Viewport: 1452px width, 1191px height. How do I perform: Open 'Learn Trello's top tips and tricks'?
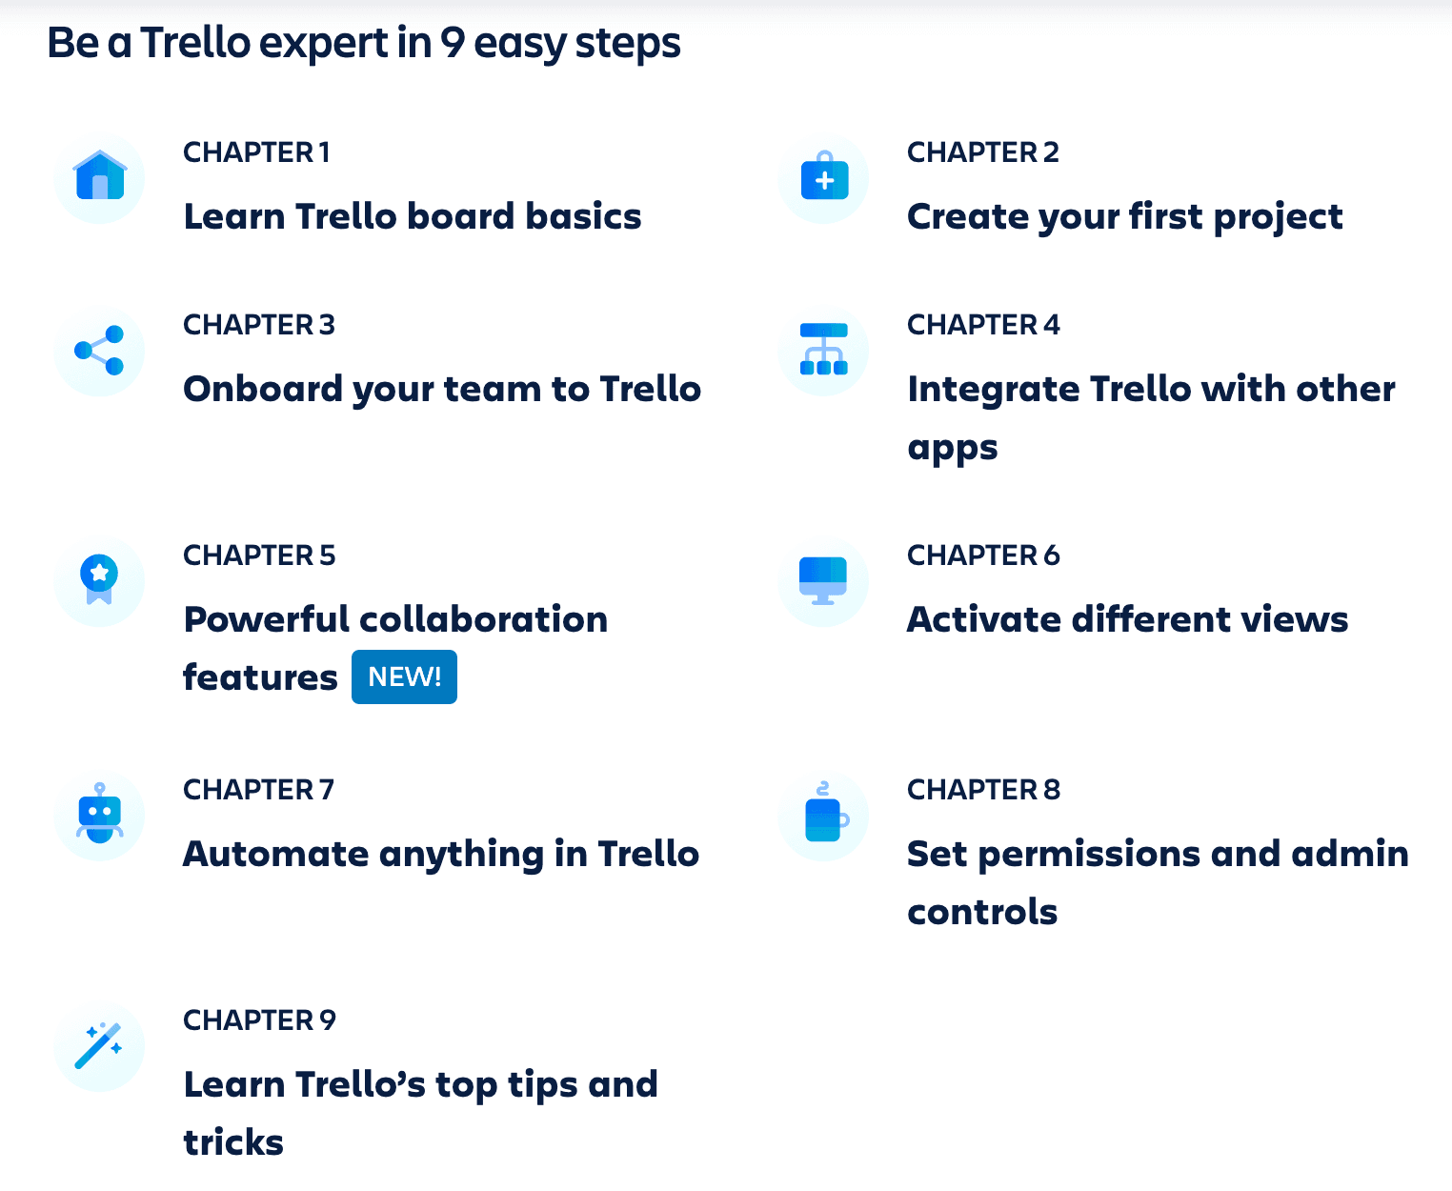pos(420,1085)
